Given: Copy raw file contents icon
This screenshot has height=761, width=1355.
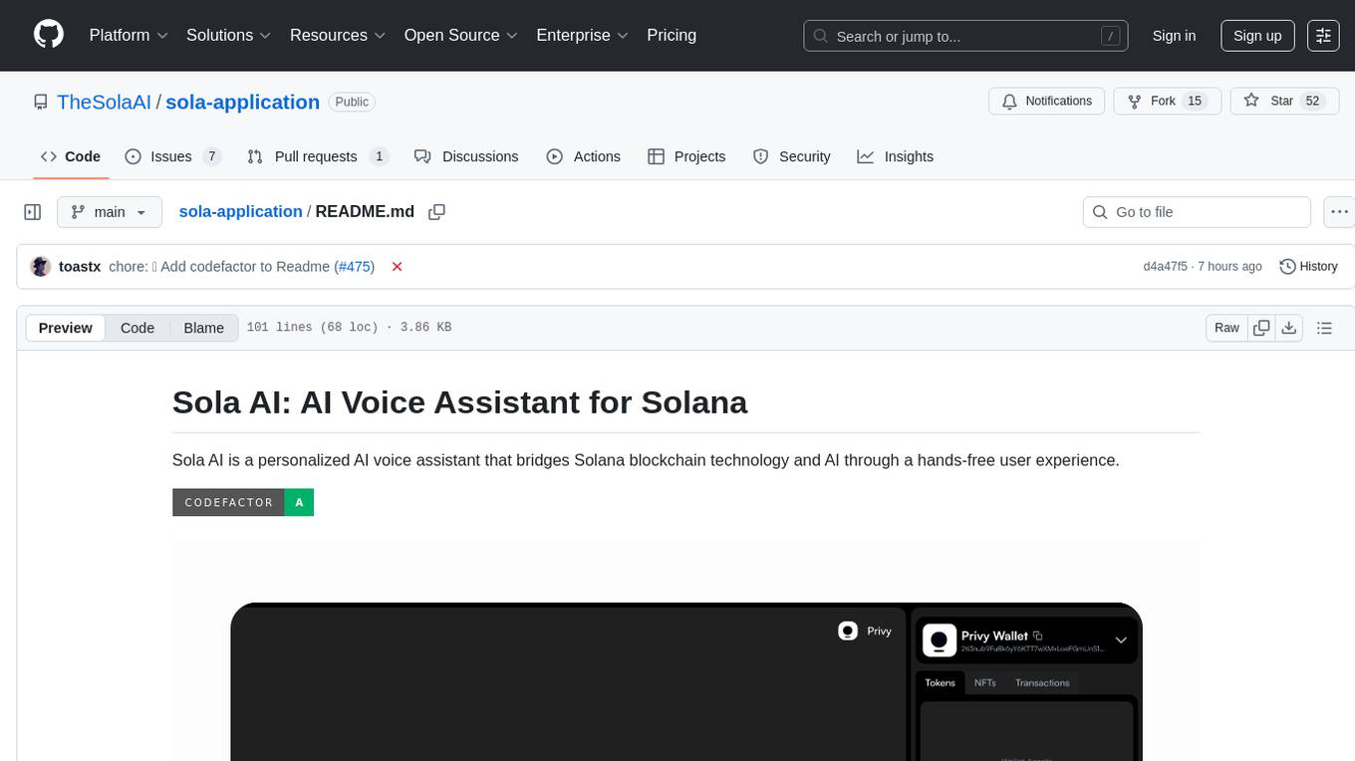Looking at the screenshot, I should [1261, 328].
